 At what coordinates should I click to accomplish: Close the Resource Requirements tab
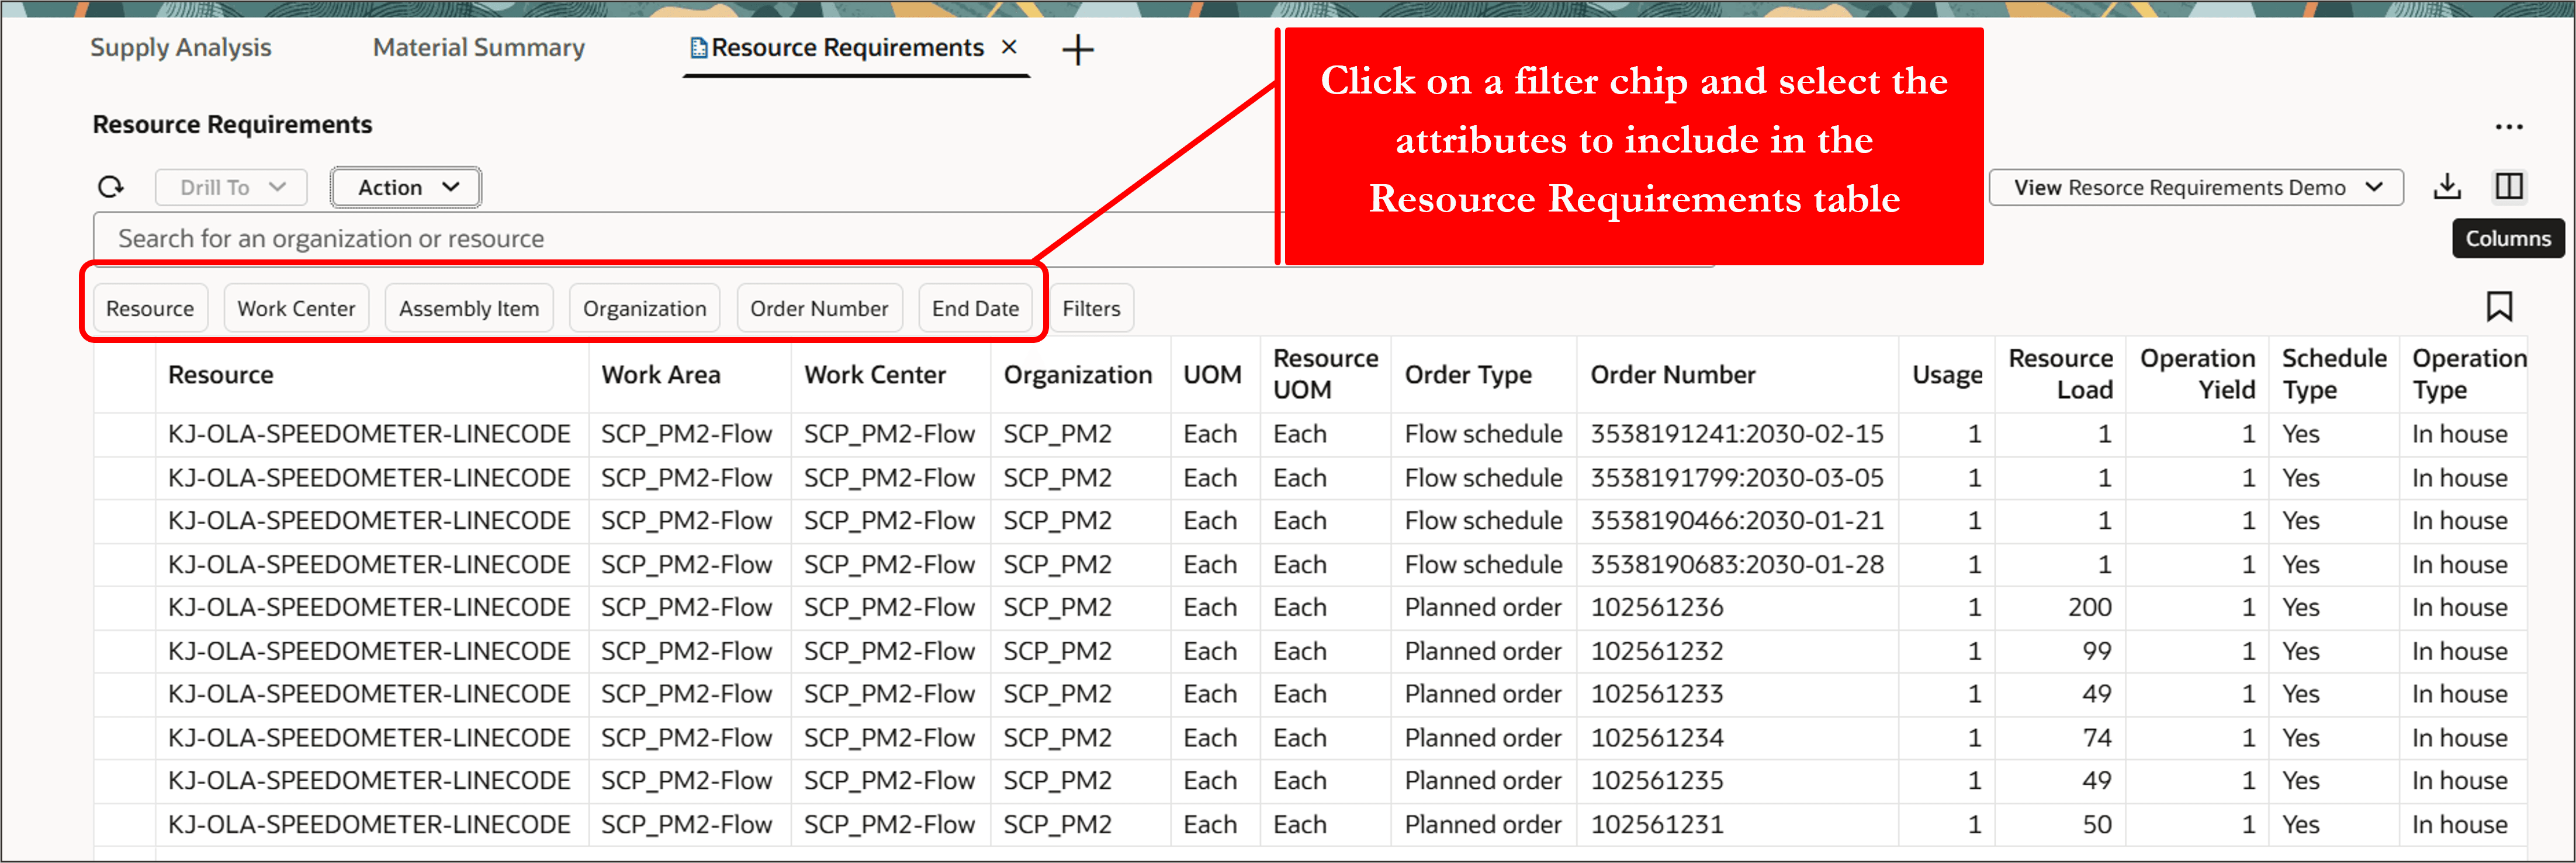tap(1009, 47)
